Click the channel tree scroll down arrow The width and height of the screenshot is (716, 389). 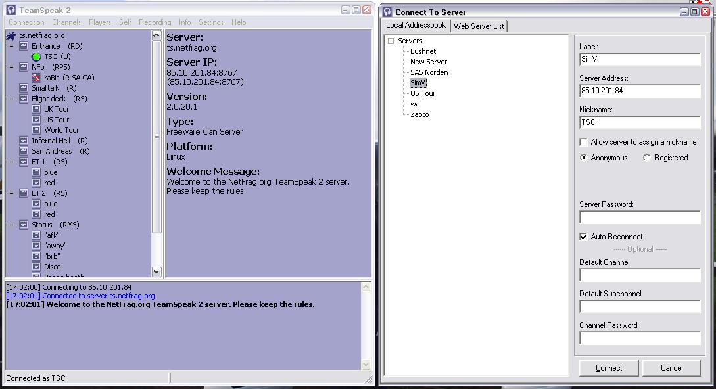156,271
